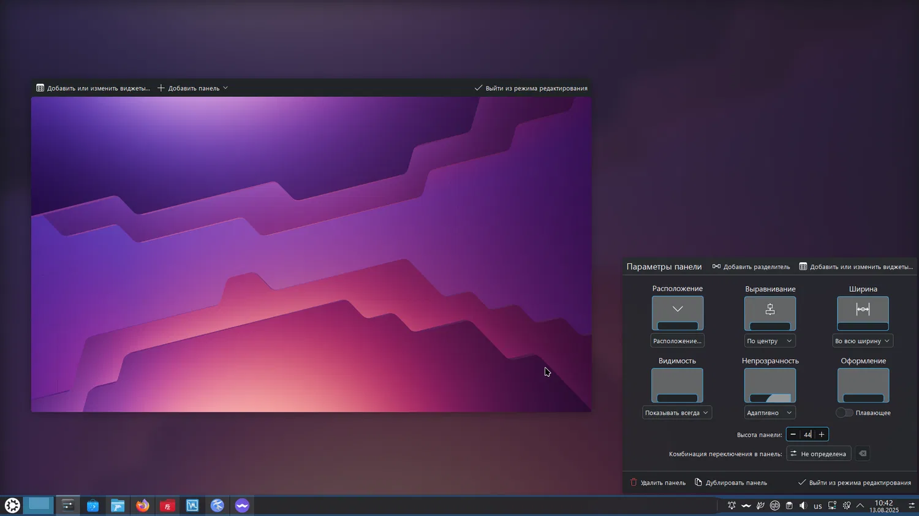The image size is (919, 516).
Task: Set shortcut via Не определена button
Action: point(819,453)
